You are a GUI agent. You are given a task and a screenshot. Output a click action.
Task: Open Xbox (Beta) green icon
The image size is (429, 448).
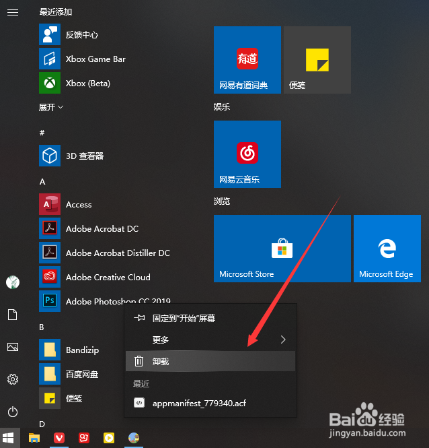(50, 83)
